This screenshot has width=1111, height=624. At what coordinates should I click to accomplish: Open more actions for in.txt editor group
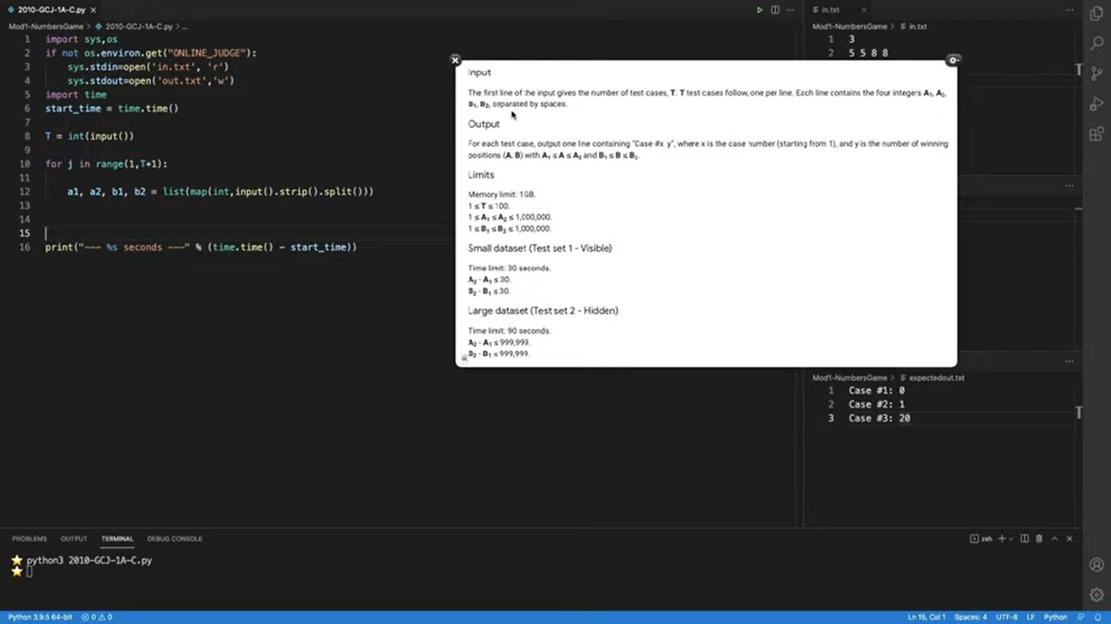pyautogui.click(x=1069, y=10)
